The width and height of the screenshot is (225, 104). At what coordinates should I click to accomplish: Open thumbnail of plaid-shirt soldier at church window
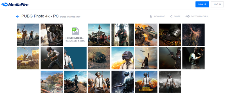123,34
